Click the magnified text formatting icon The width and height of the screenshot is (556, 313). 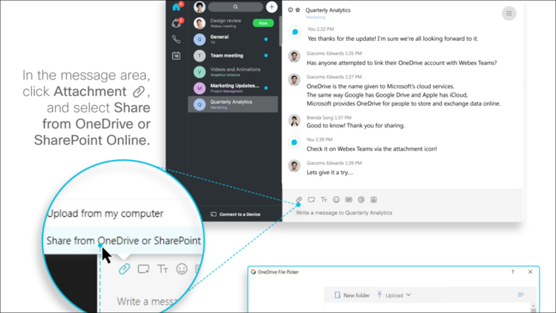pyautogui.click(x=163, y=269)
